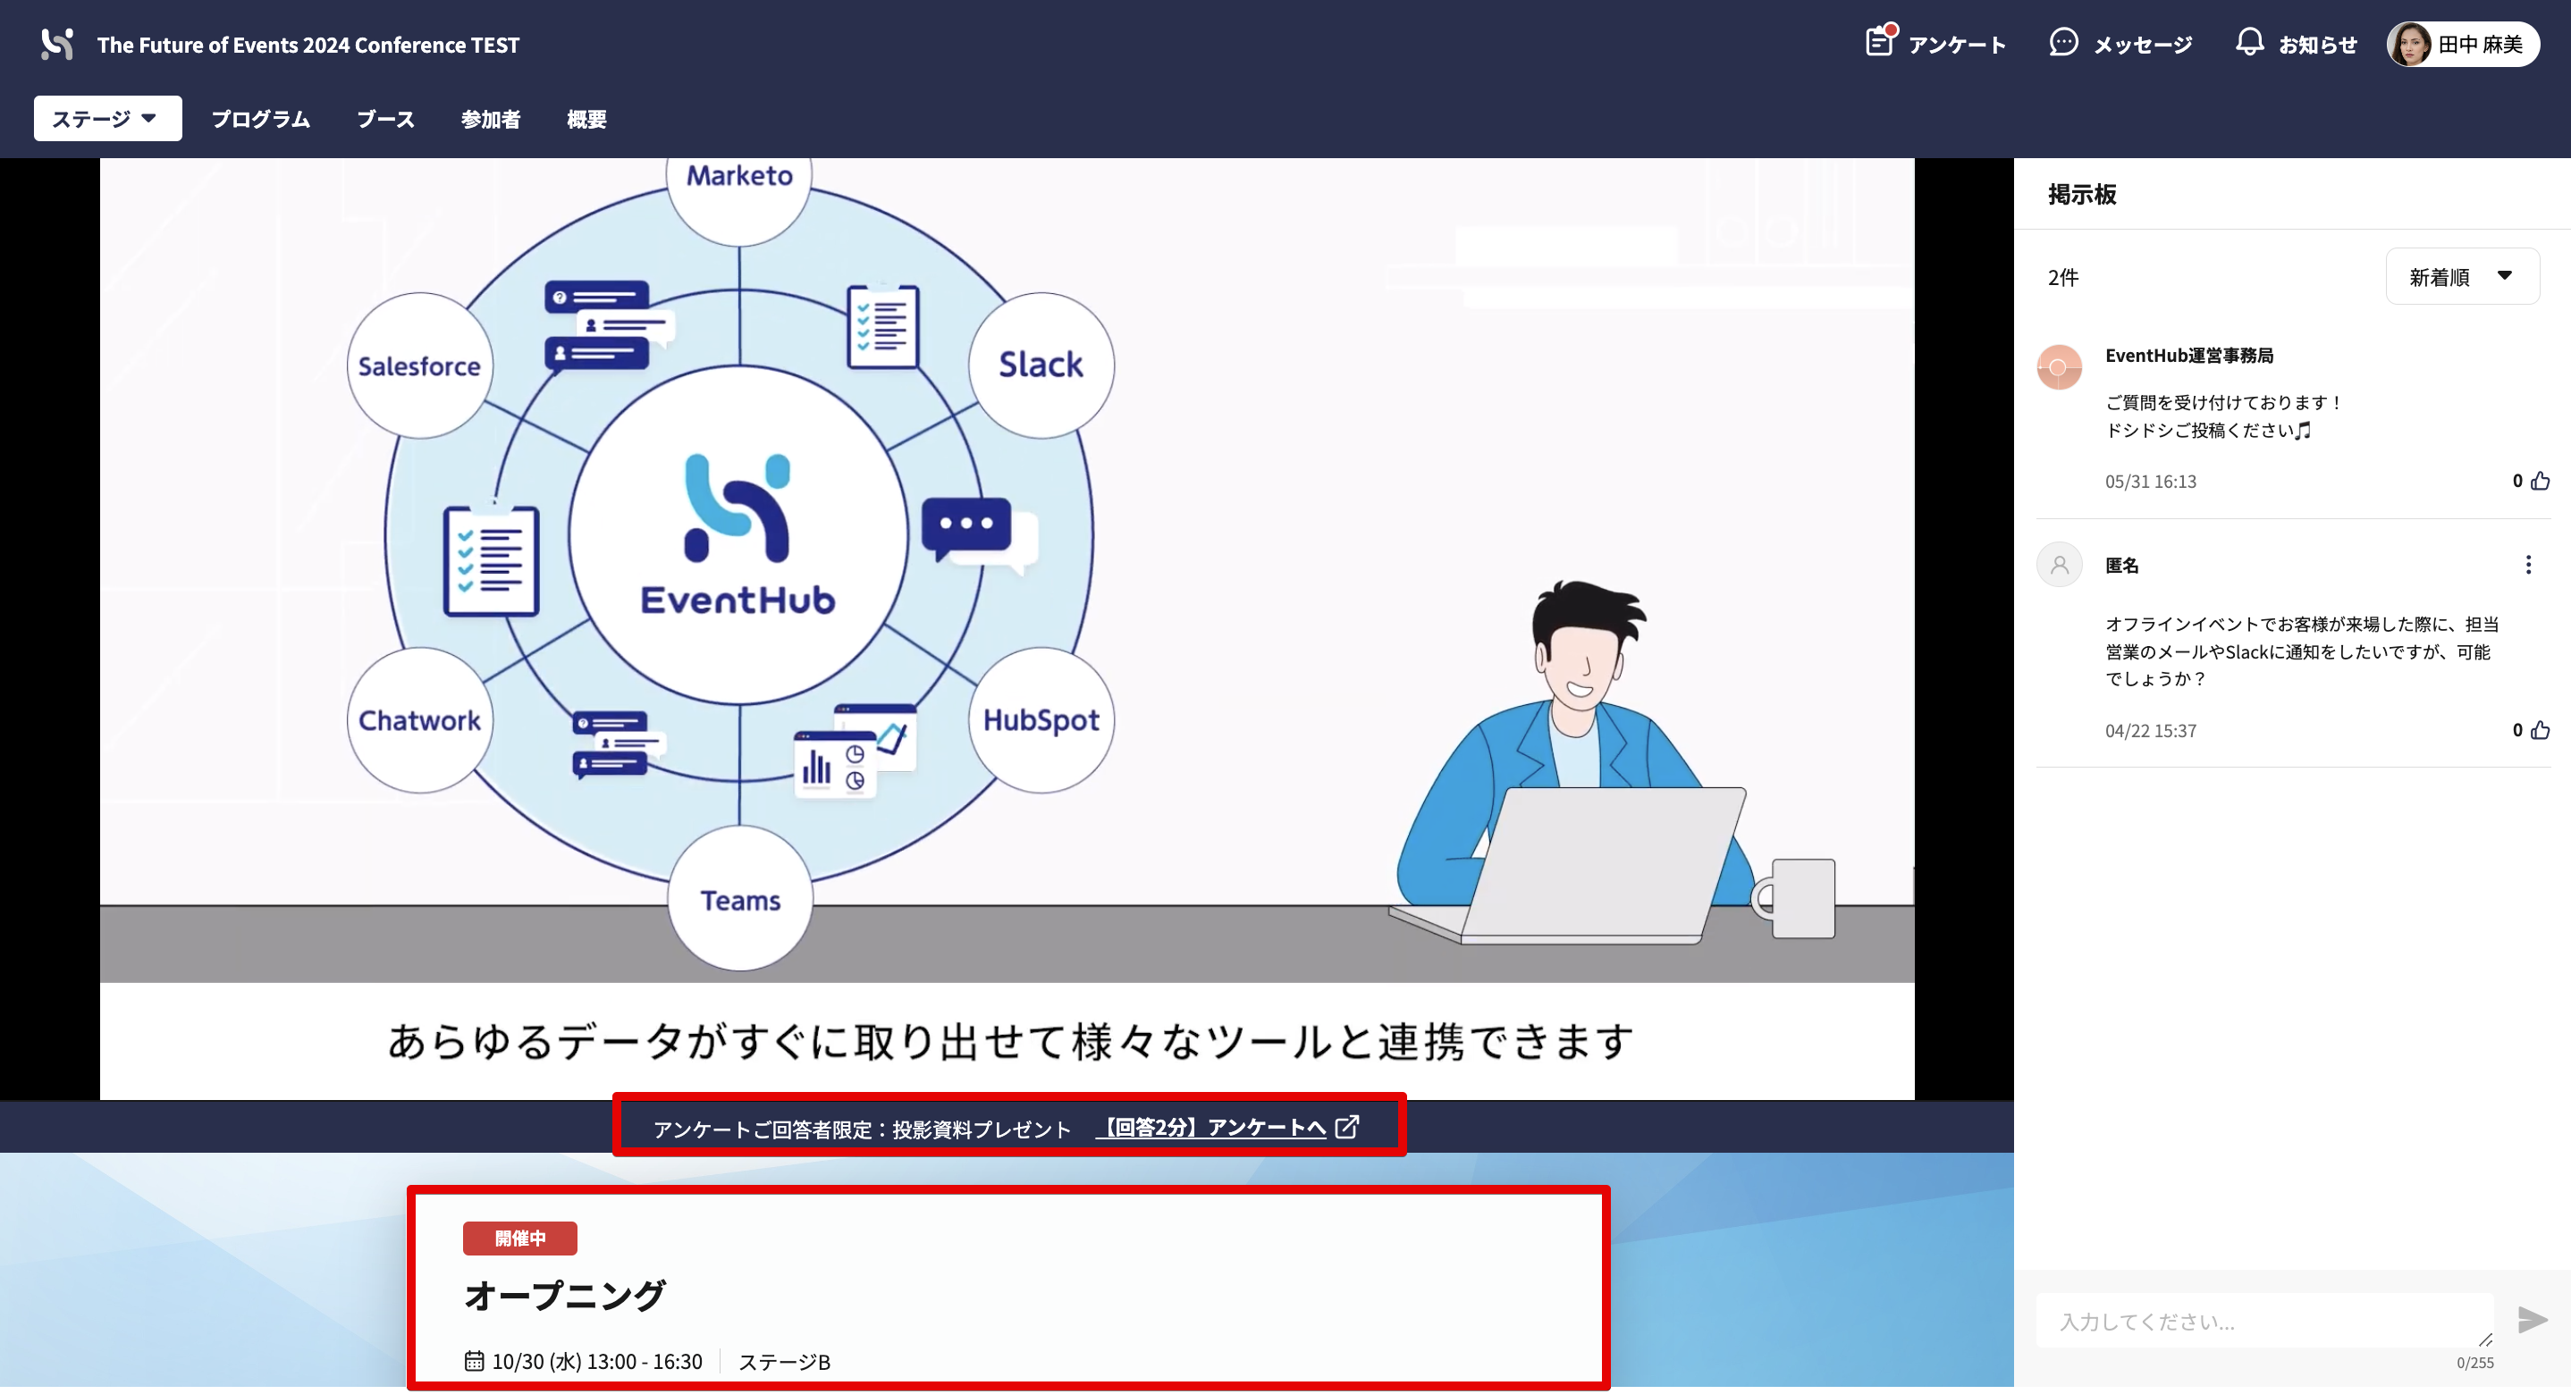2571x1394 pixels.
Task: Click the EventHub logo in header
Action: 57,44
